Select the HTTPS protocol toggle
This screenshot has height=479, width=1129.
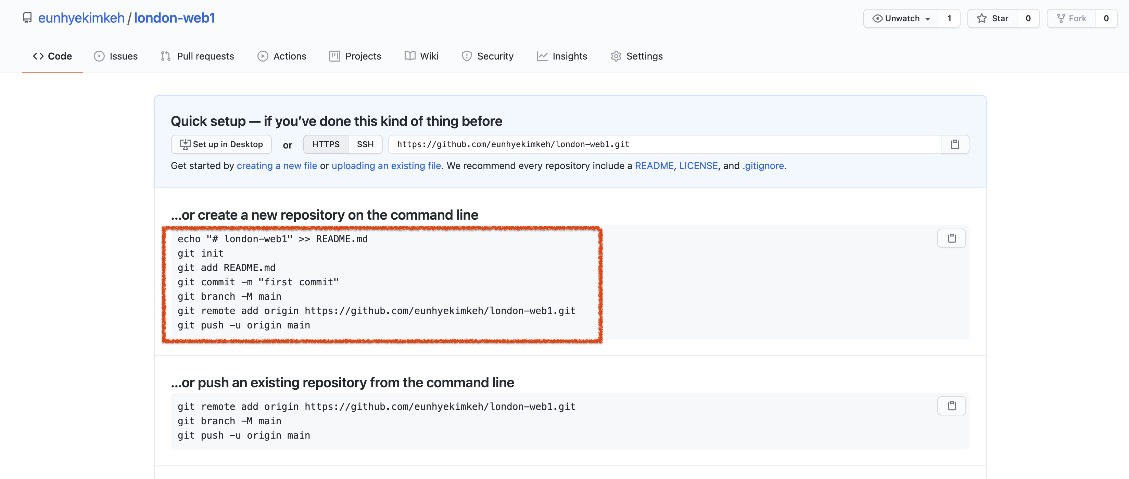click(326, 144)
